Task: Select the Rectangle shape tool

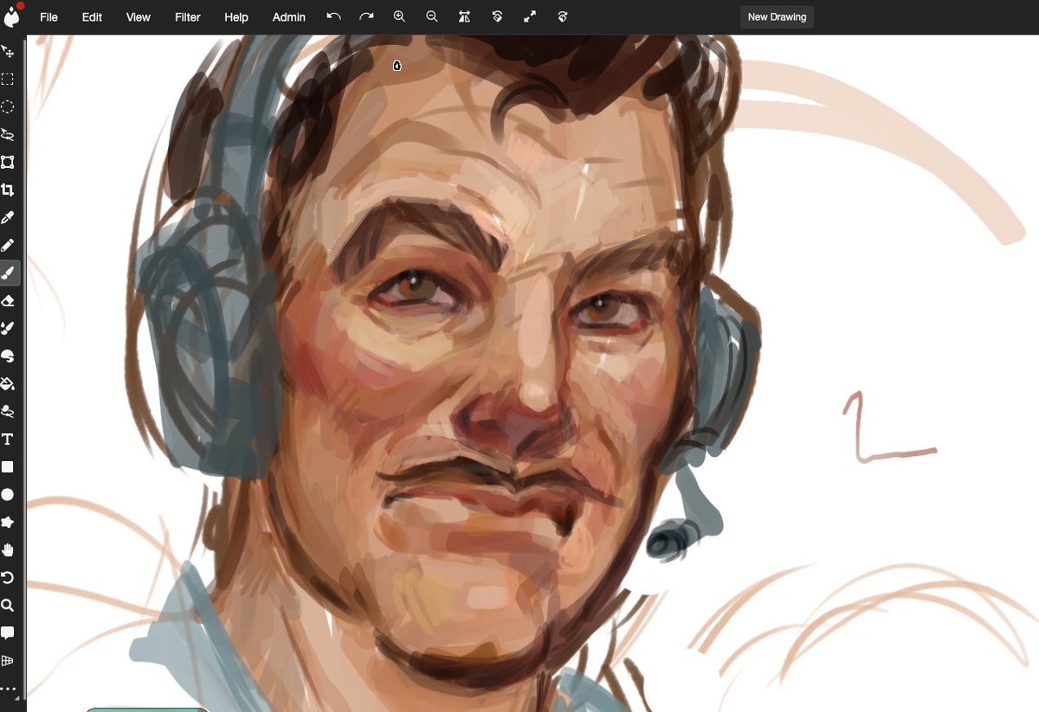Action: [8, 467]
